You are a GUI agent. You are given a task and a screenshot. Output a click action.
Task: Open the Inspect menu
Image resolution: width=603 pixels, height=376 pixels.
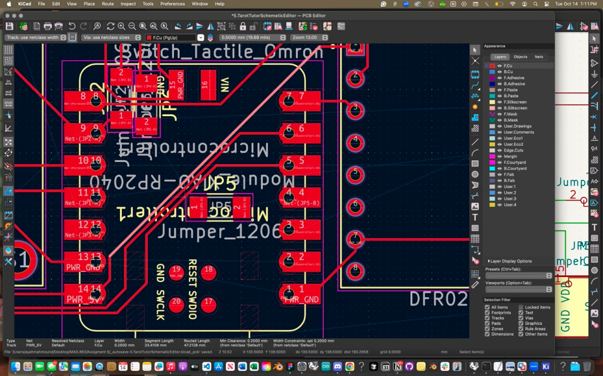[128, 4]
